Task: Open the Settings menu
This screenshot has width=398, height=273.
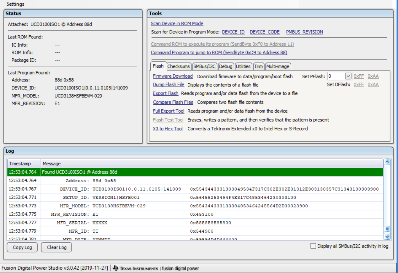Action: 15,4
